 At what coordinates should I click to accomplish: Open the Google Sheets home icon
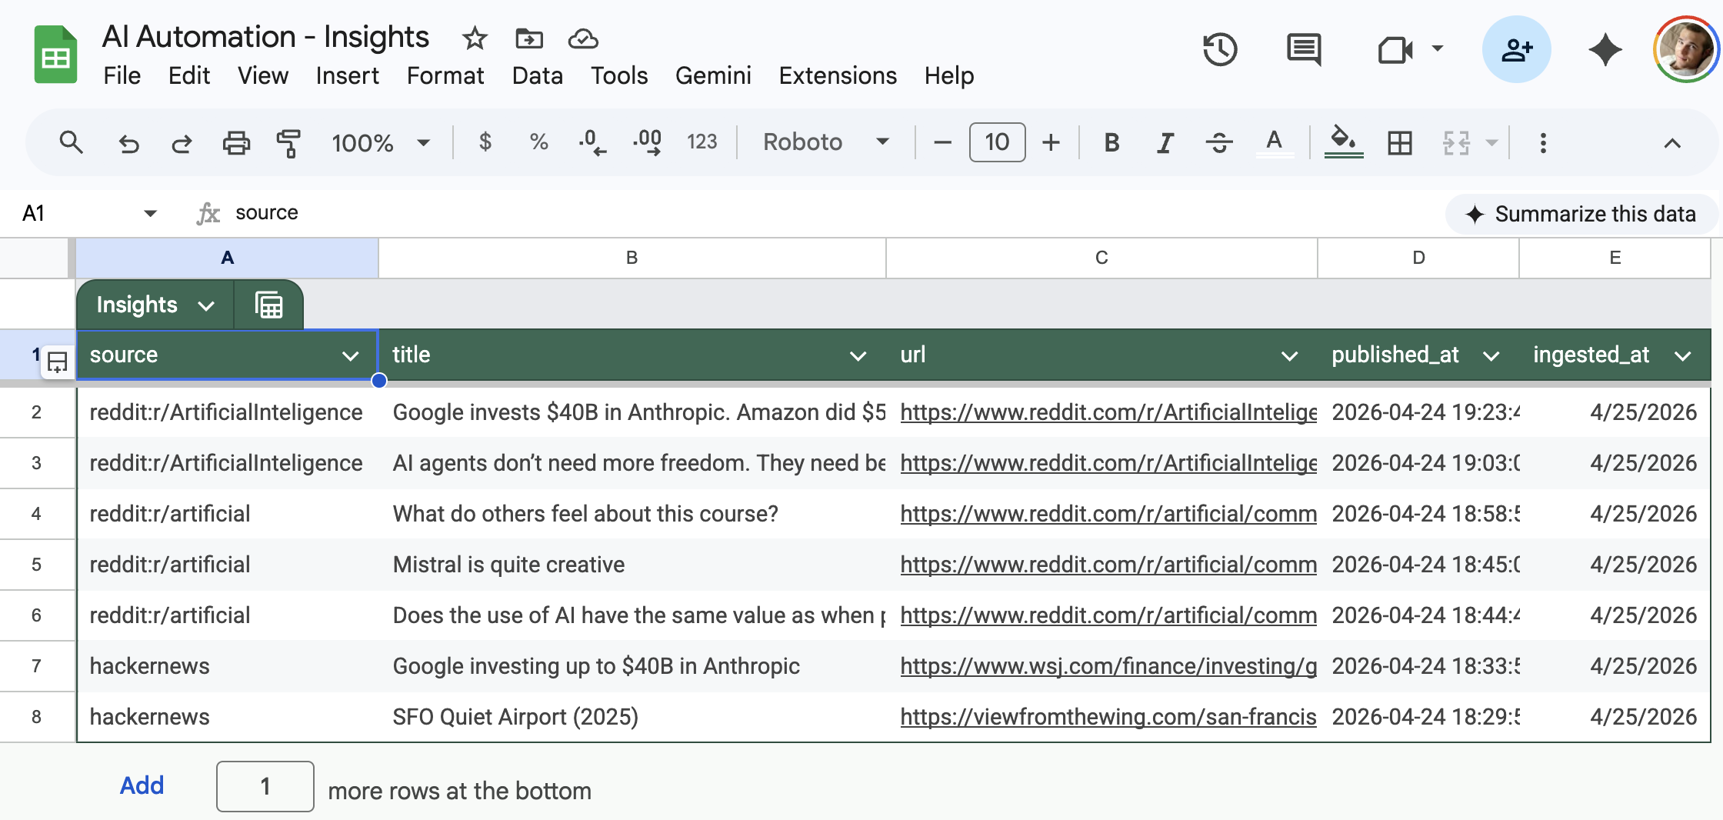(x=55, y=55)
